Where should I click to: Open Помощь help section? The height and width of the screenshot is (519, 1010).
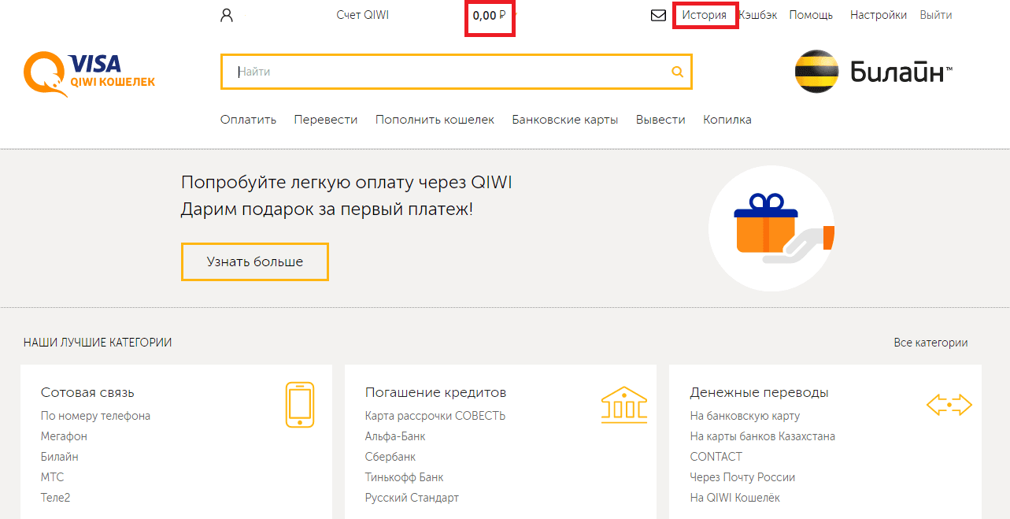pos(811,15)
